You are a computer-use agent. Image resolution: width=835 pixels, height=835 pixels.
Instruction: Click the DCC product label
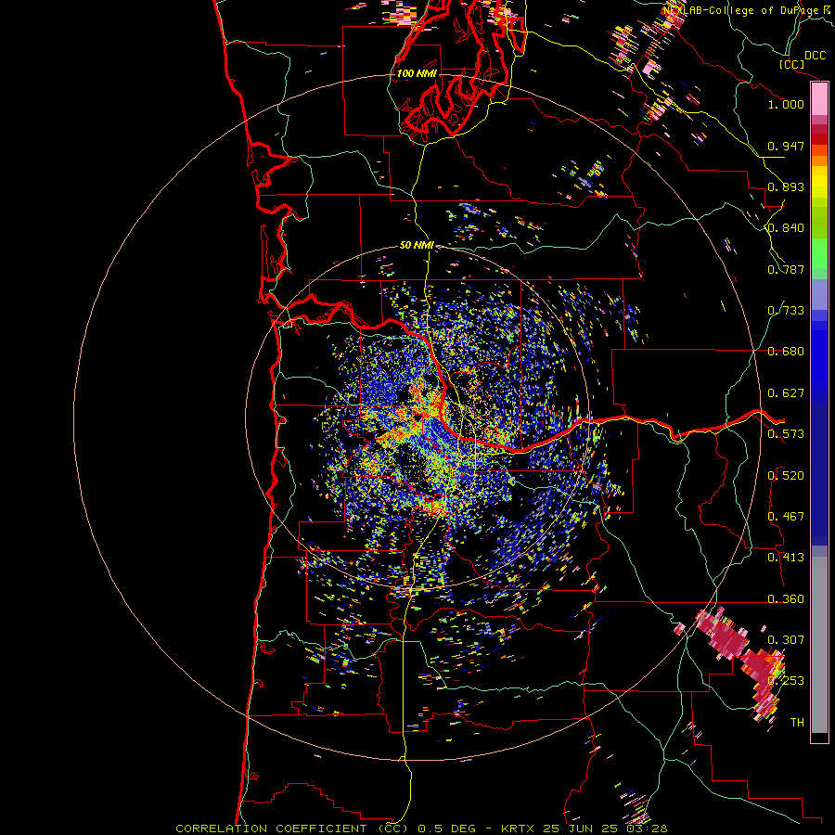(815, 56)
